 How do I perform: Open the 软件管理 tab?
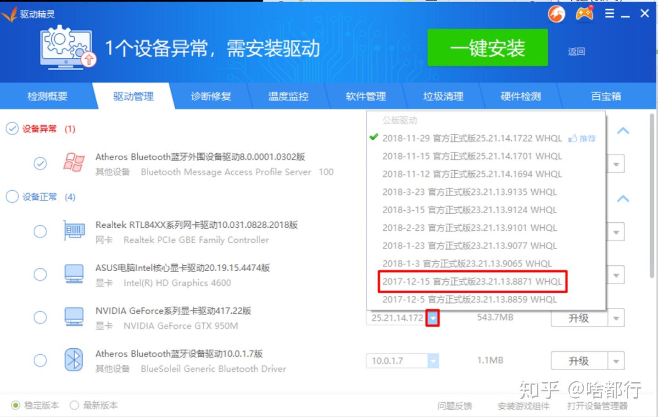point(366,96)
